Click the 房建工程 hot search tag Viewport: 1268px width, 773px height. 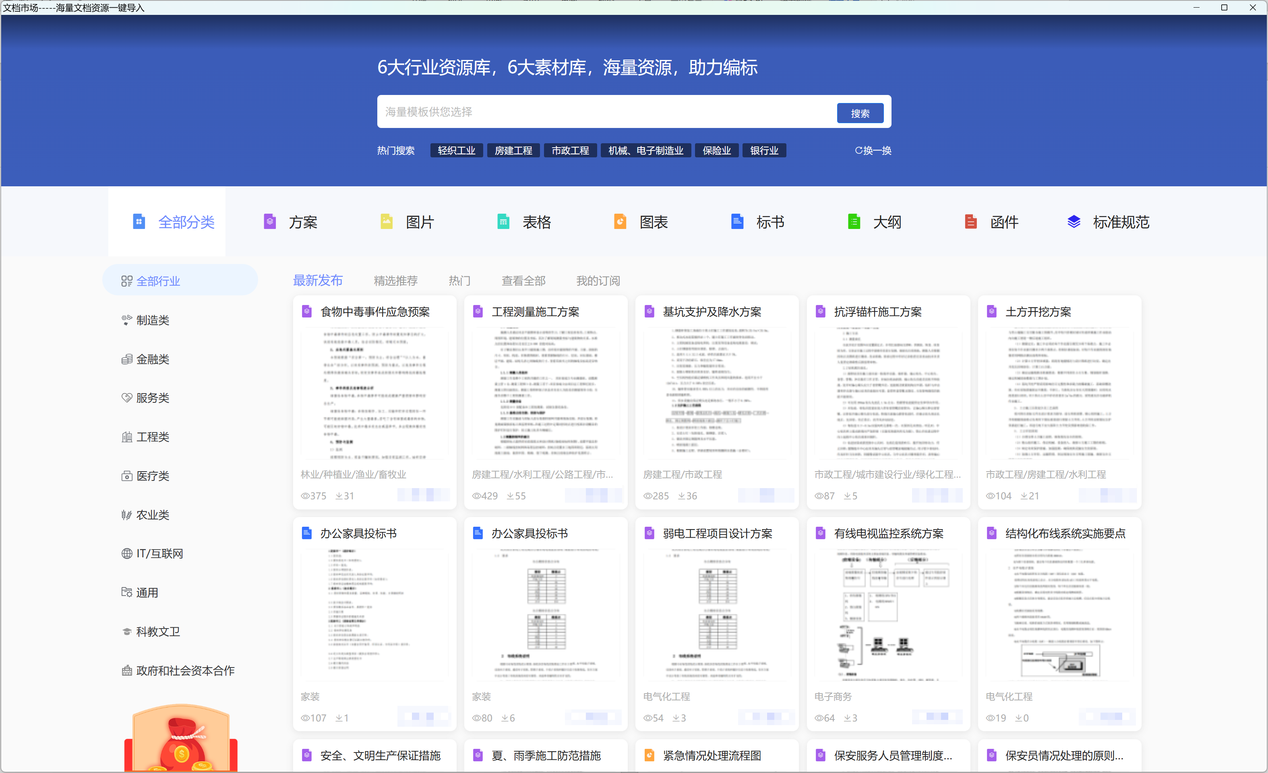click(x=513, y=150)
